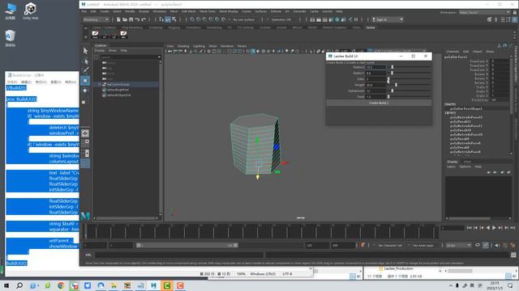Open the Create menu in Maya menu bar
The image size is (519, 291).
[105, 11]
